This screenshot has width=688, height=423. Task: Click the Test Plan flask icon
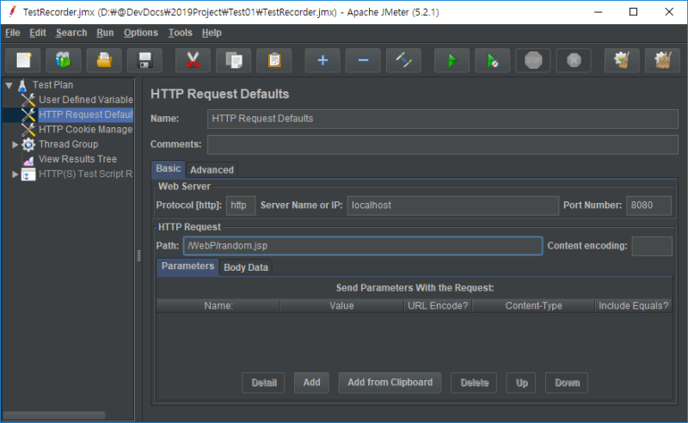pos(22,85)
